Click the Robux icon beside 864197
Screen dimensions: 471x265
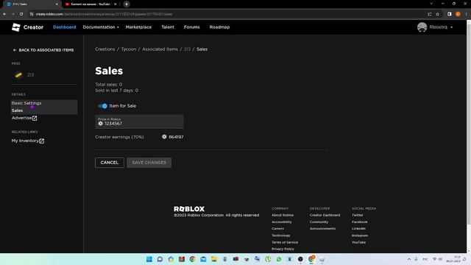(x=164, y=137)
